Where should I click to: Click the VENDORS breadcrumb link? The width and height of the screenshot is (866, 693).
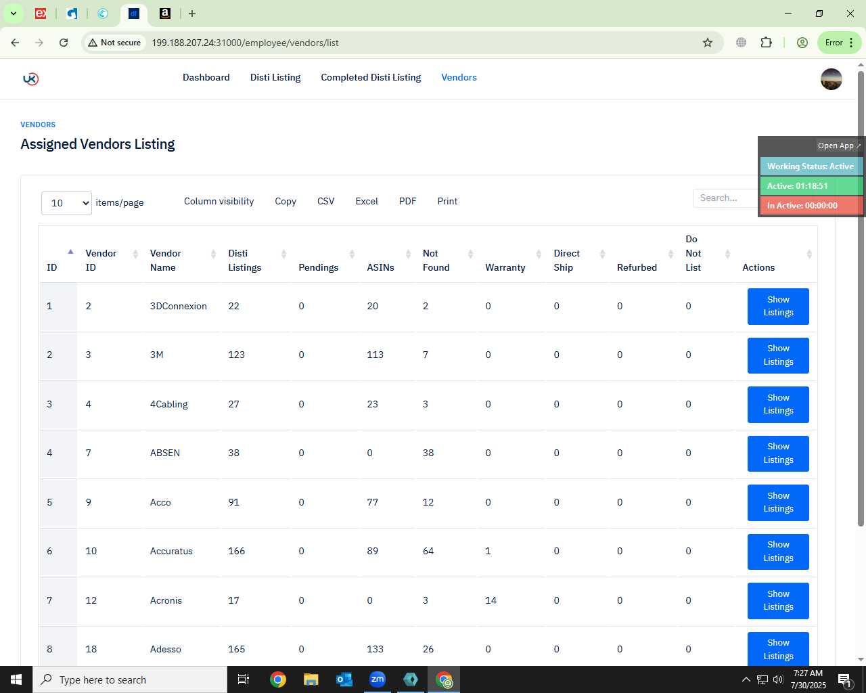[x=38, y=125]
